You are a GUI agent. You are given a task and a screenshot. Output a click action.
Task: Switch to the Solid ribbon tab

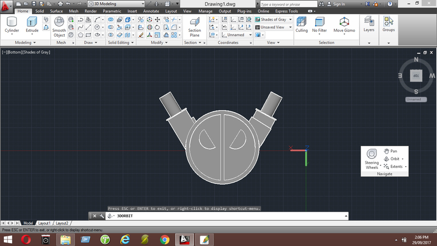coord(39,11)
